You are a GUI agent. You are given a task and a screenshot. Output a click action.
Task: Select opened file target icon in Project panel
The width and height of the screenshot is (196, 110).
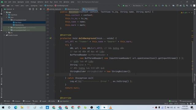(x=30, y=9)
